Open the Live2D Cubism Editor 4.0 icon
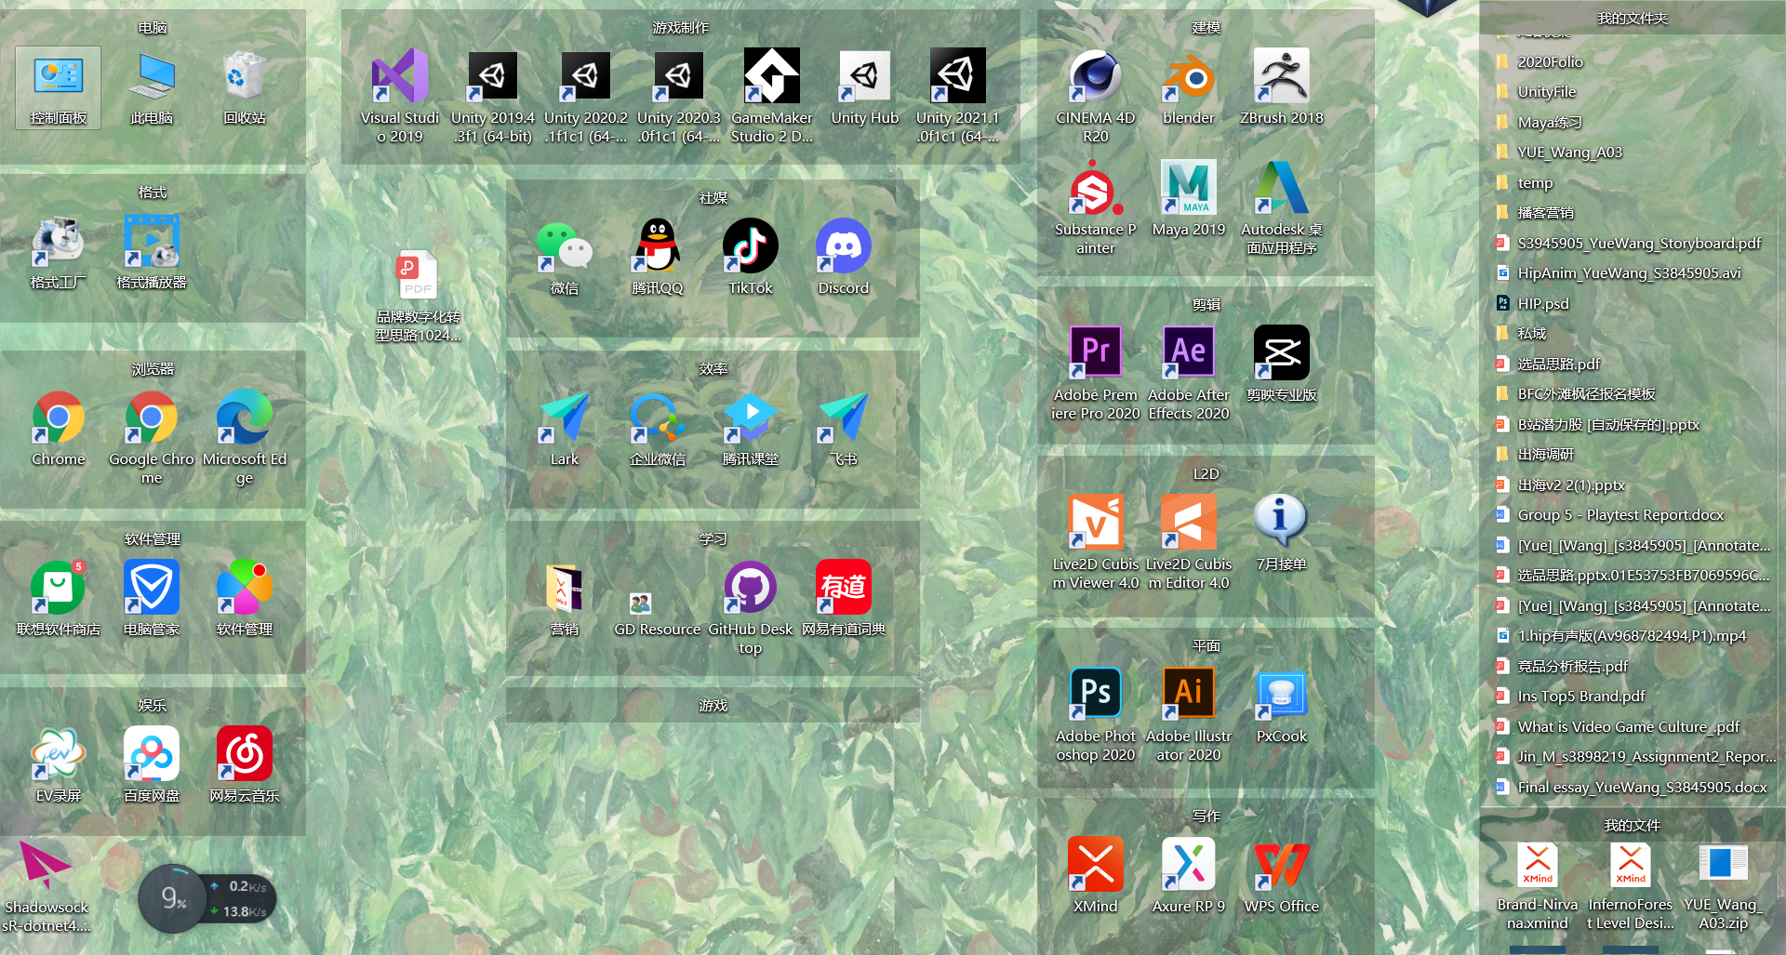The width and height of the screenshot is (1786, 955). click(1188, 523)
